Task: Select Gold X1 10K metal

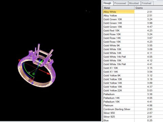Action: (133, 68)
